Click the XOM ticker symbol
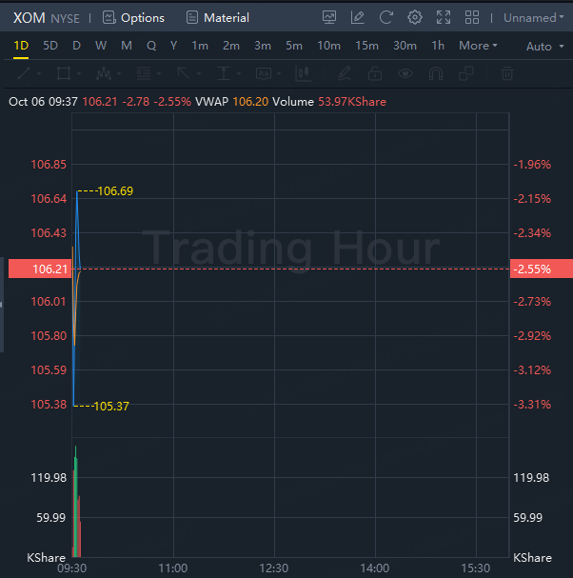 point(29,17)
